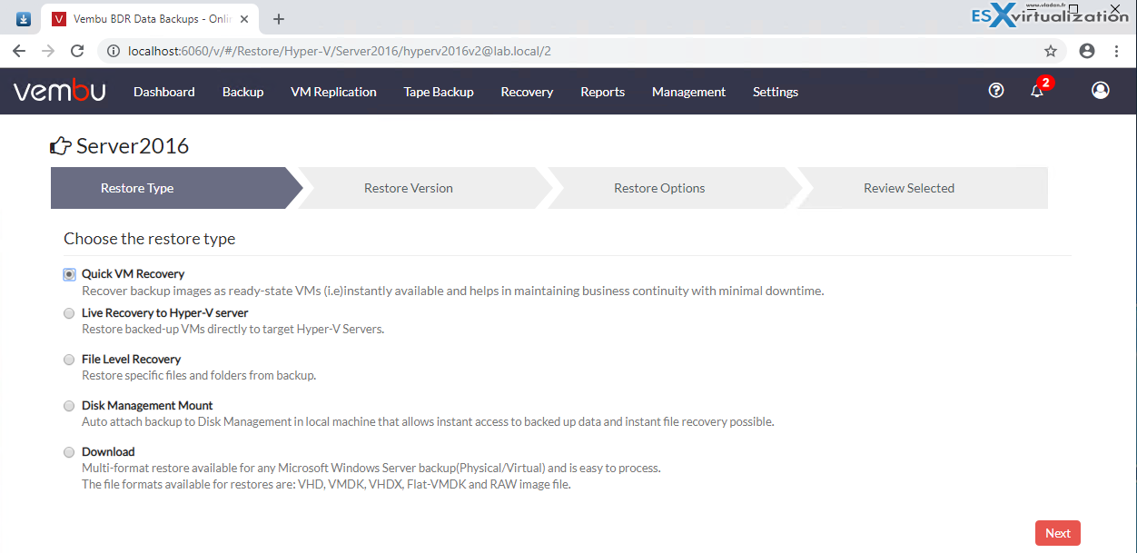Click the Disk Management Mount label

[147, 405]
